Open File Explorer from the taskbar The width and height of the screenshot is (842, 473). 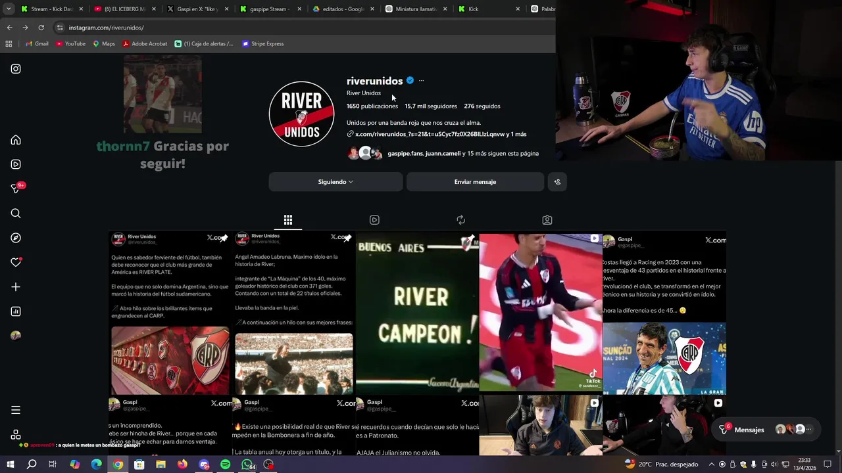coord(161,464)
